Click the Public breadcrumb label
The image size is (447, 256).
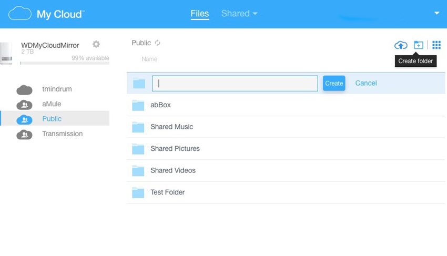141,43
